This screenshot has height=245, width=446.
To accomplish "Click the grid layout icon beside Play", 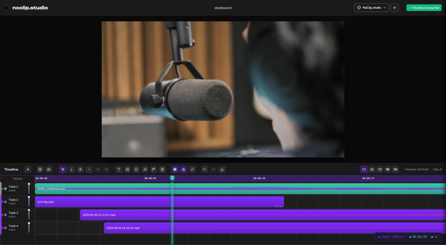I will (40, 169).
